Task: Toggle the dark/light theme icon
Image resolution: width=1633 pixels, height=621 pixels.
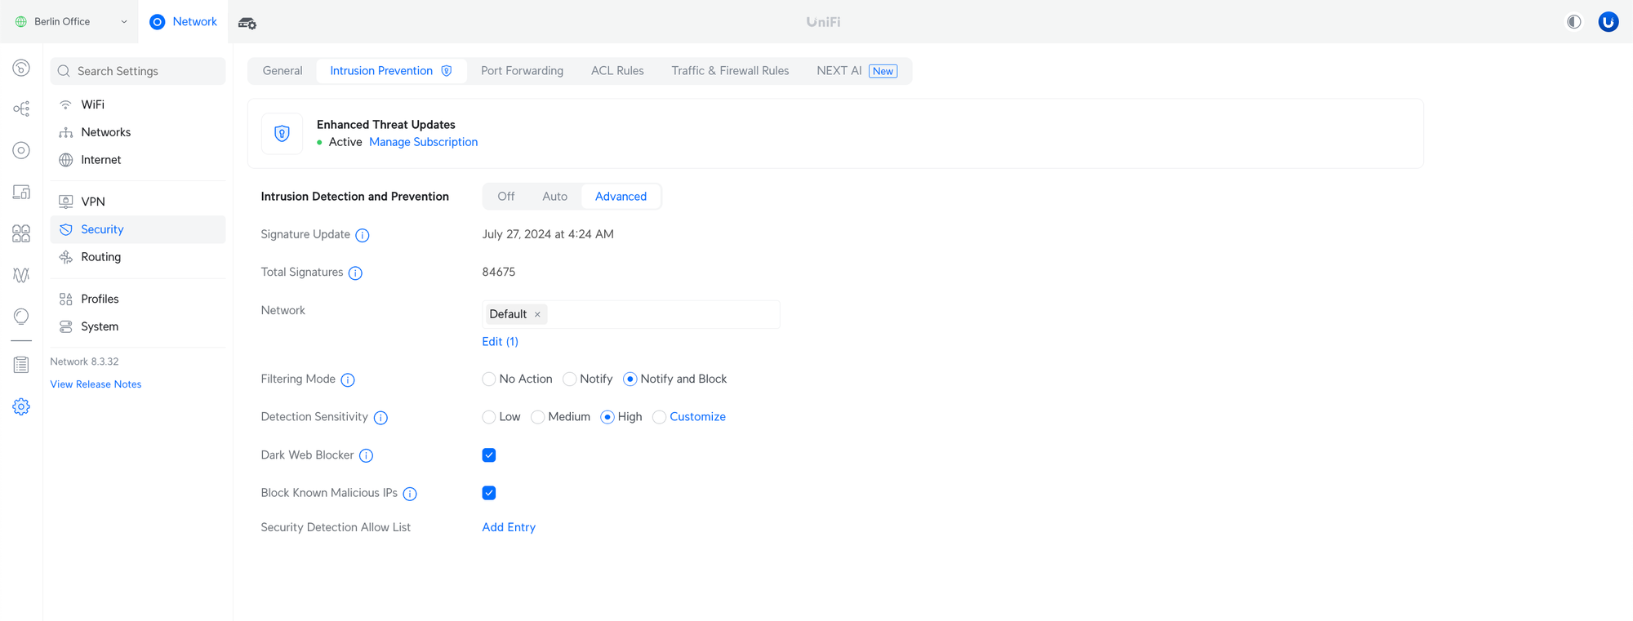Action: [1573, 22]
